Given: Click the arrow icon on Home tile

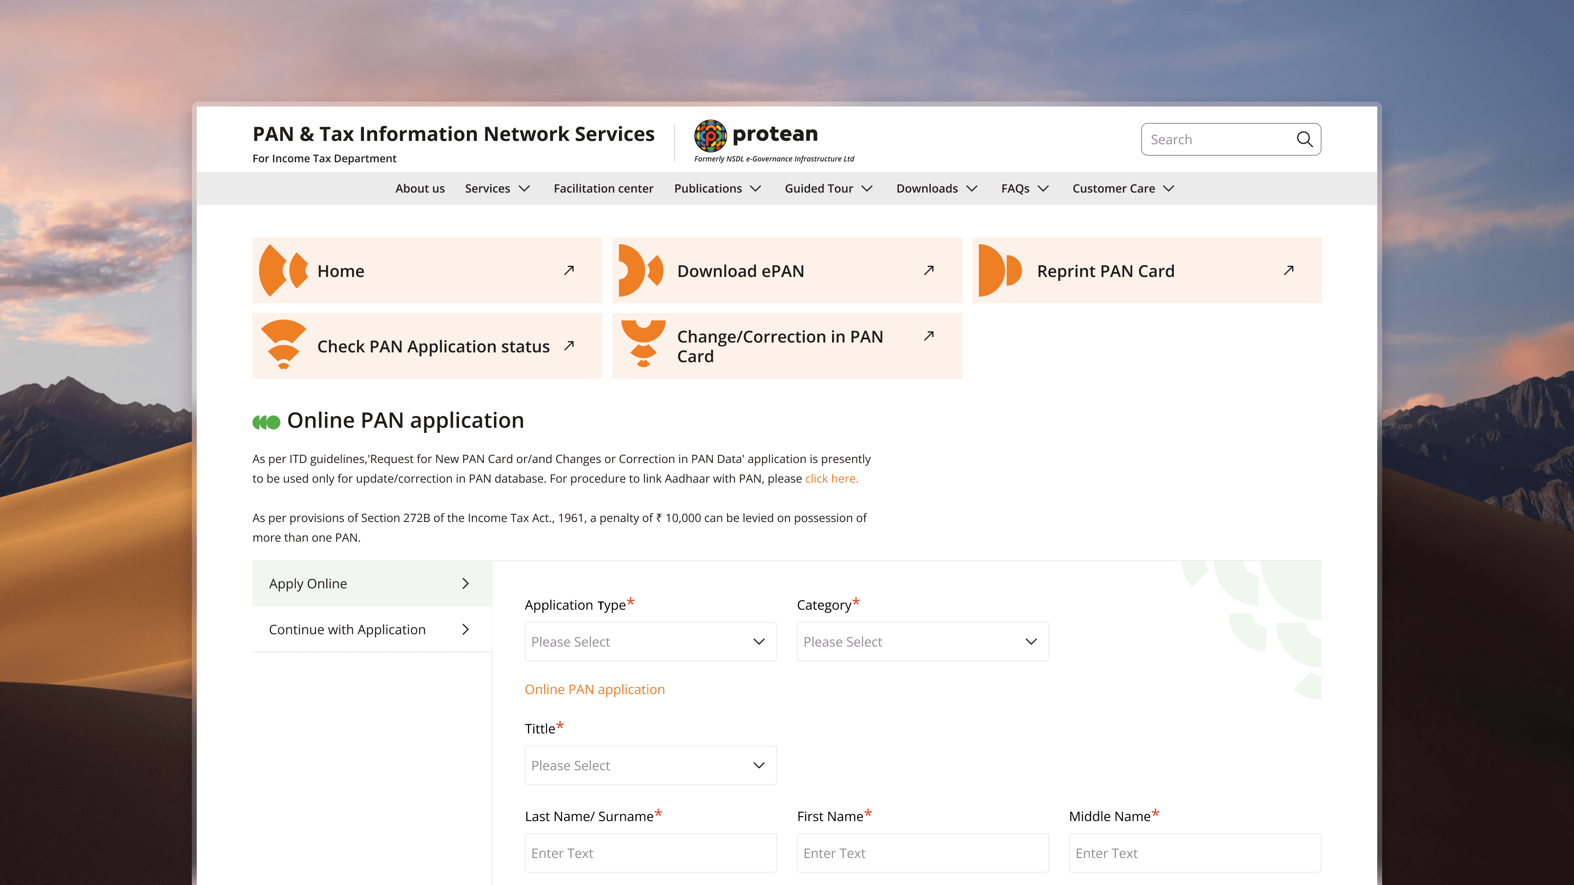Looking at the screenshot, I should [x=569, y=270].
